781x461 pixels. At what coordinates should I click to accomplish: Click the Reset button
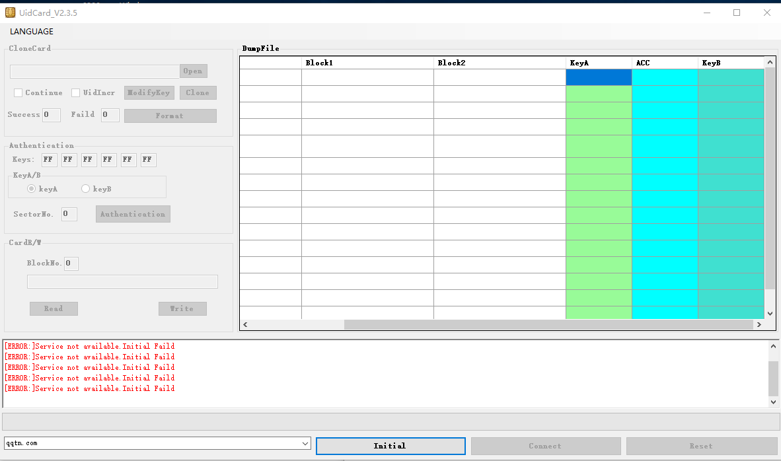point(701,446)
